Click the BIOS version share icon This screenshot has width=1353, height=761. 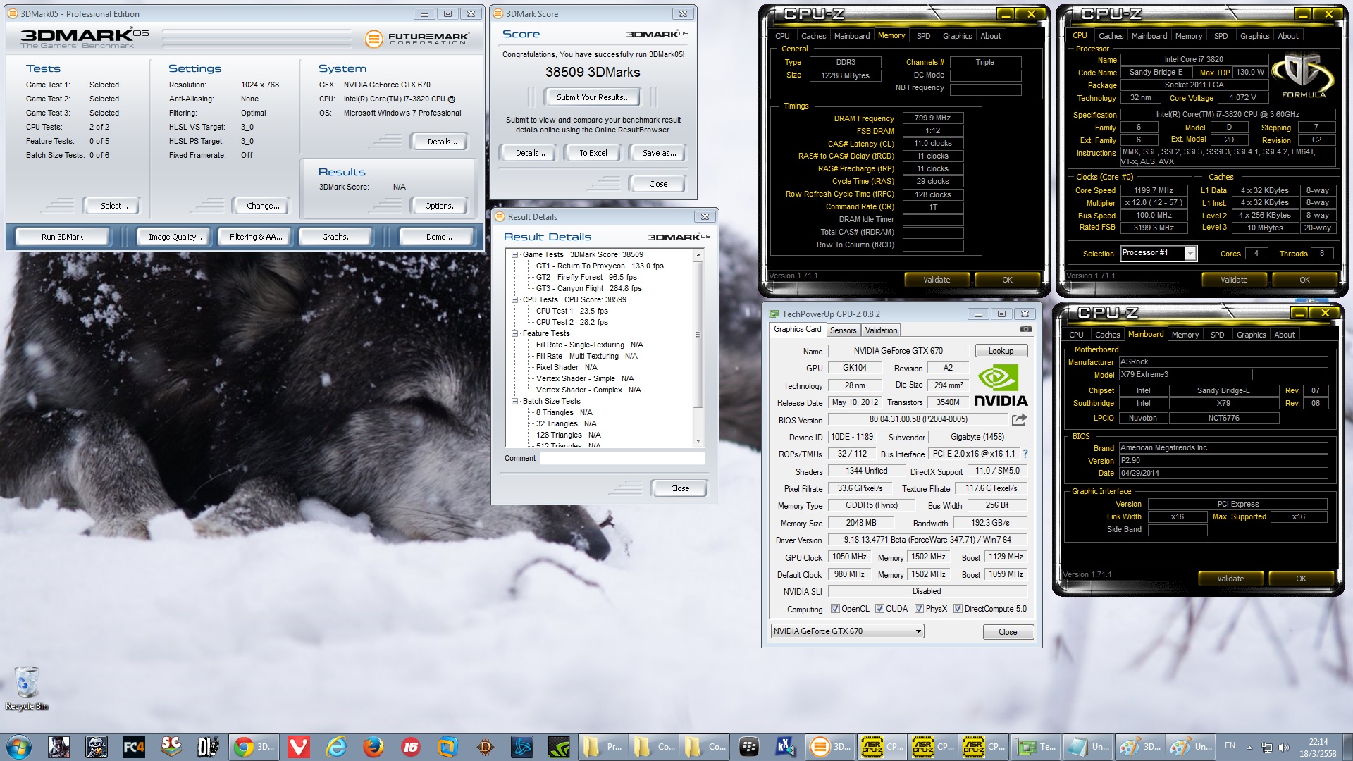pyautogui.click(x=1019, y=420)
